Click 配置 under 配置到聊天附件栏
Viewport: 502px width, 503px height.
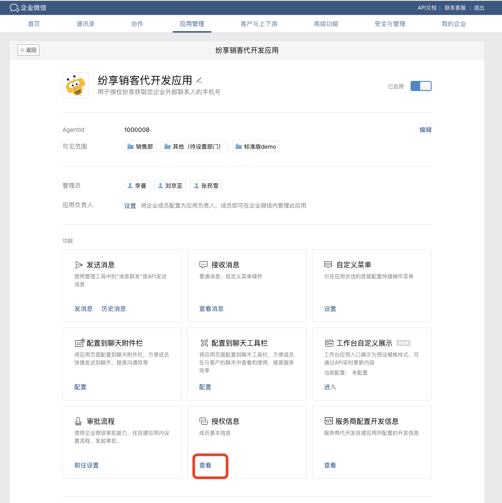pos(80,387)
